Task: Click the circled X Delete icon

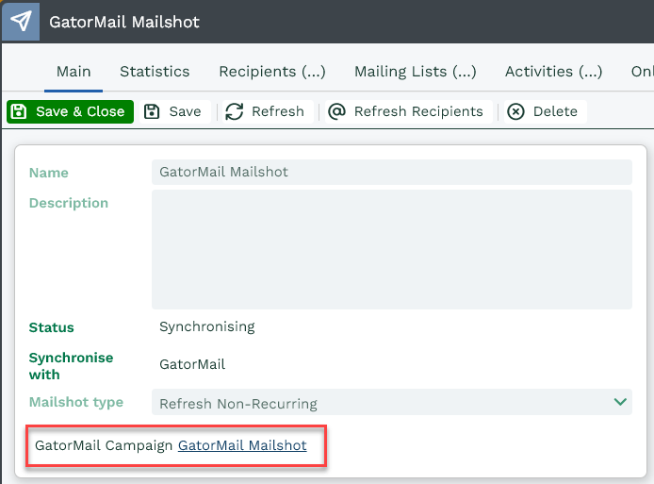Action: click(515, 111)
